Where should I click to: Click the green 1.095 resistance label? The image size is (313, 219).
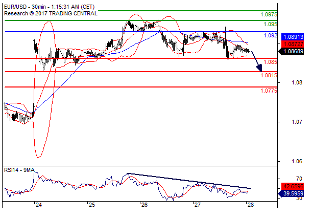pyautogui.click(x=270, y=24)
